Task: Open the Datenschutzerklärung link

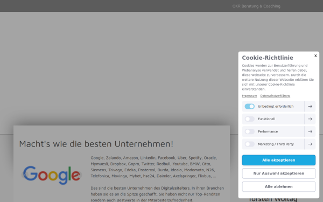Action: [x=275, y=96]
